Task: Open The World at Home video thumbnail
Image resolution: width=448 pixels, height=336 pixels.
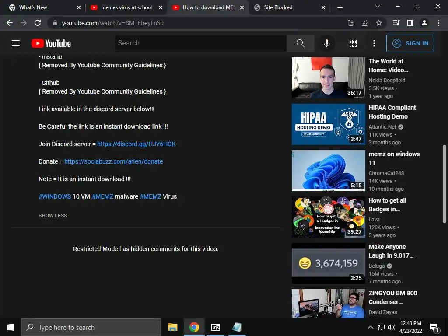Action: [328, 78]
